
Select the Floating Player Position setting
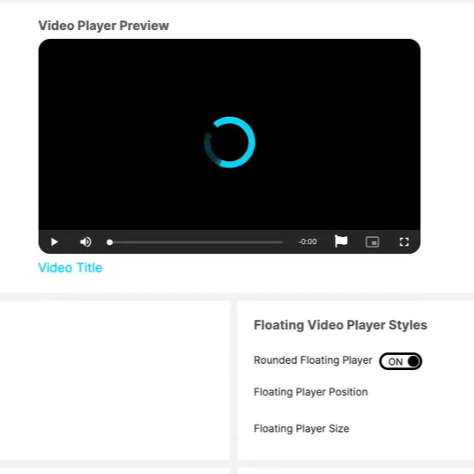point(311,392)
